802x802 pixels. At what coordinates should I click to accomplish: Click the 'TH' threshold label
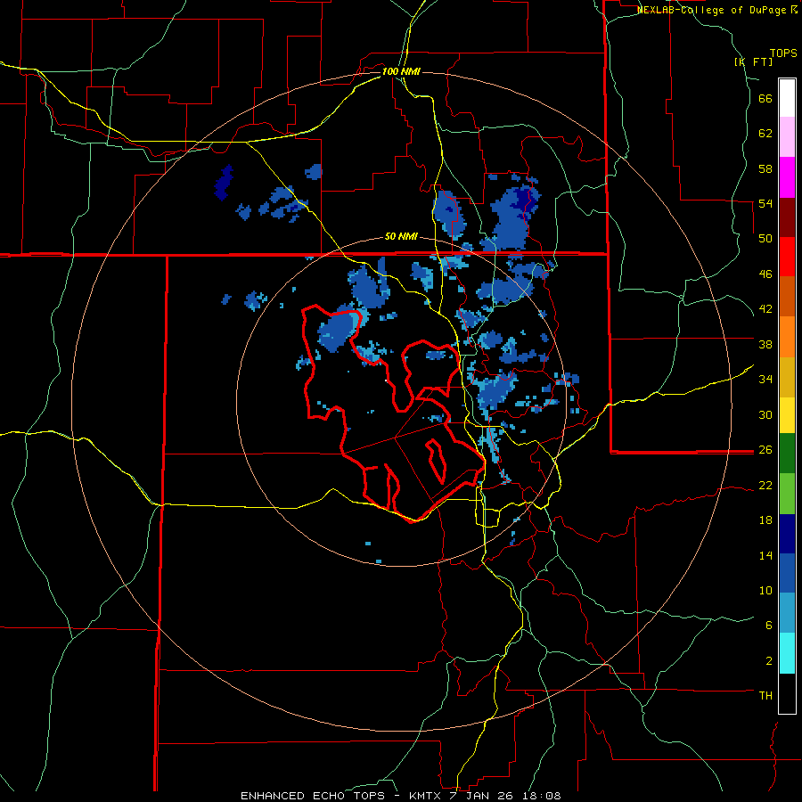[x=765, y=696]
